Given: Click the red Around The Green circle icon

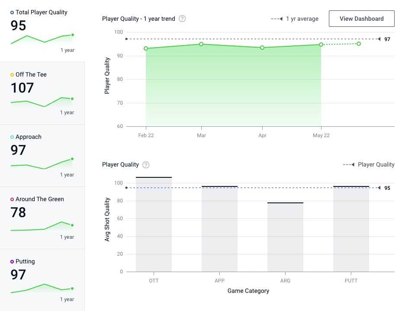Looking at the screenshot, I should point(12,199).
